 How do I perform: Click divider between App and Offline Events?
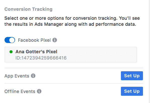[x=74, y=83]
